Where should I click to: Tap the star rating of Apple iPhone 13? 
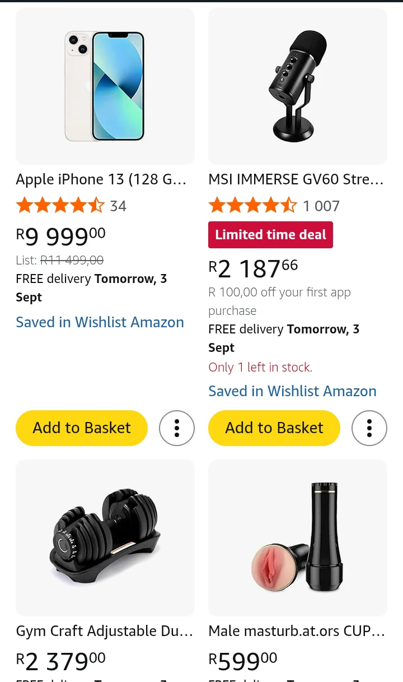coord(60,206)
